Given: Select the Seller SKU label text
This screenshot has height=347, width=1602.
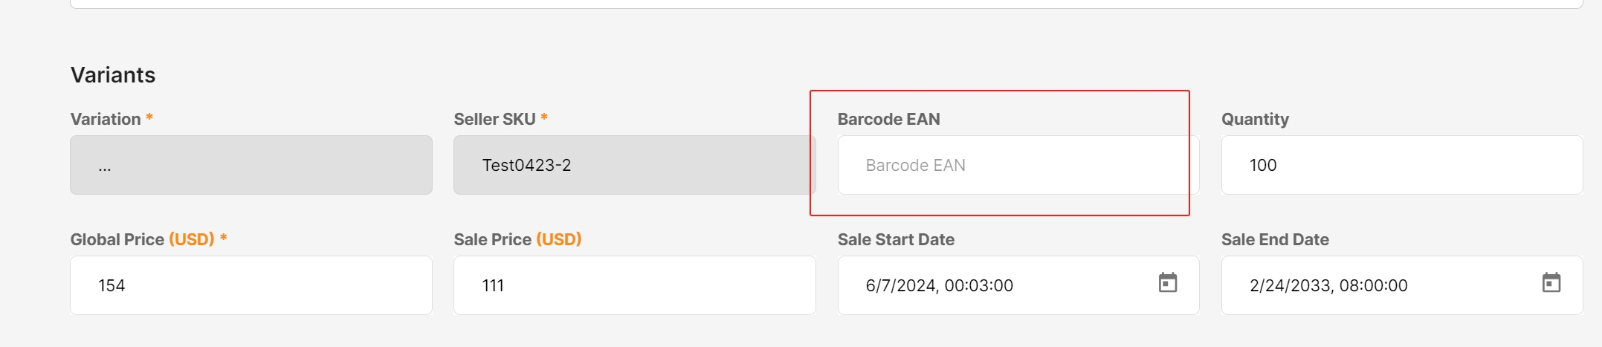Looking at the screenshot, I should pos(494,119).
